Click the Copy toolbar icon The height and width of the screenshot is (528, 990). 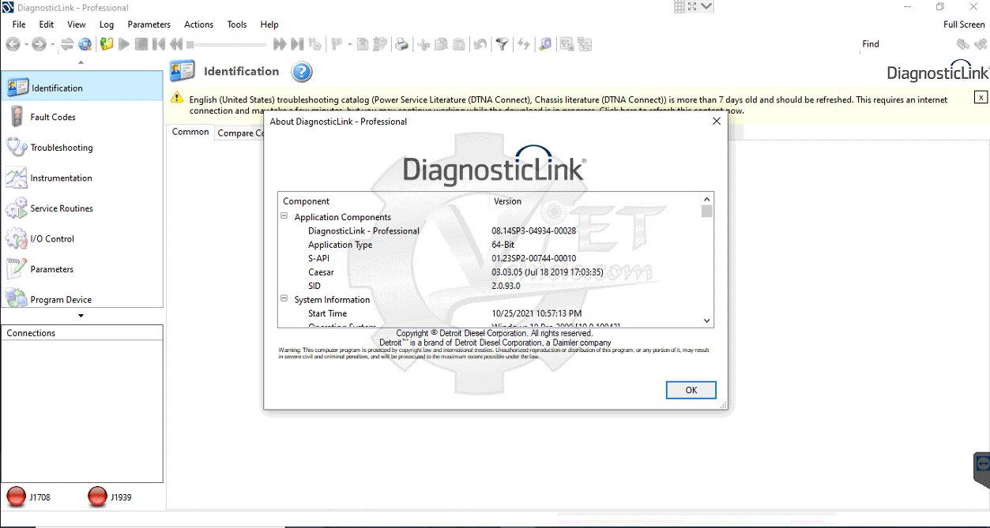click(441, 44)
